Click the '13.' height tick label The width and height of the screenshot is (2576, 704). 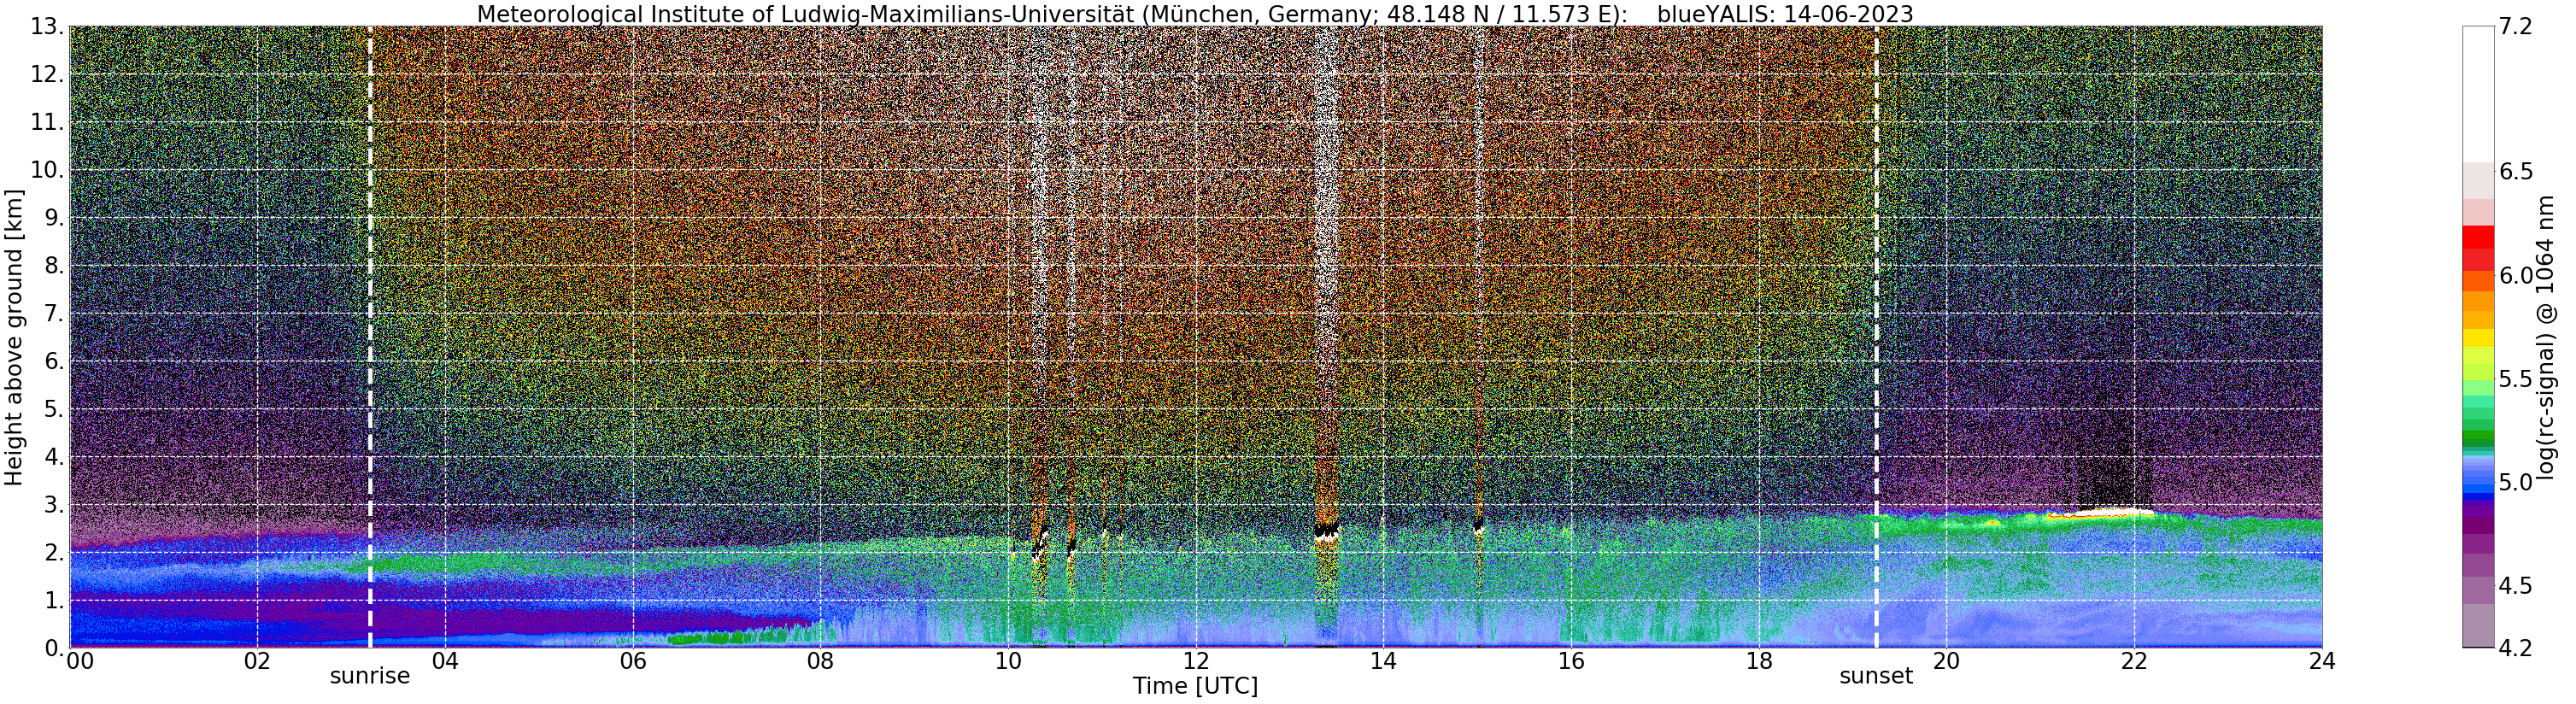pyautogui.click(x=47, y=27)
